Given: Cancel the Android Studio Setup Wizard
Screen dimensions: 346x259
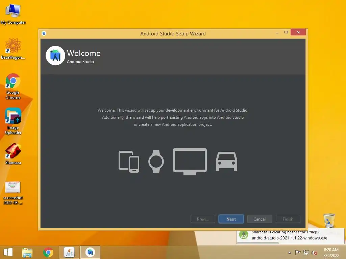Looking at the screenshot, I should pos(259,219).
